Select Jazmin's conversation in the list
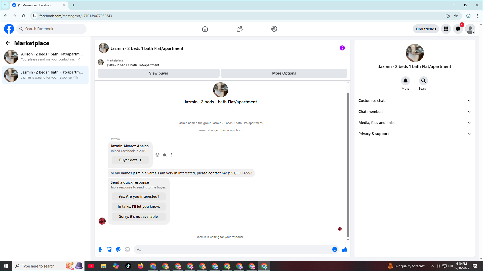This screenshot has height=271, width=483. 45,75
